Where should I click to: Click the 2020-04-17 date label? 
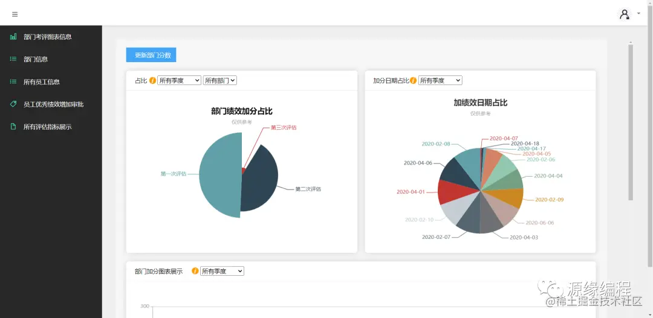pyautogui.click(x=532, y=149)
